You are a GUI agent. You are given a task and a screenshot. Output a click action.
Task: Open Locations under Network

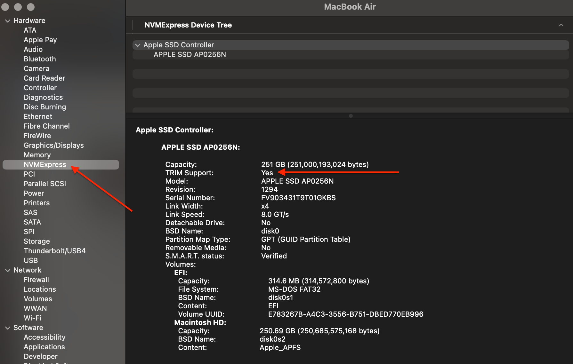coord(40,289)
